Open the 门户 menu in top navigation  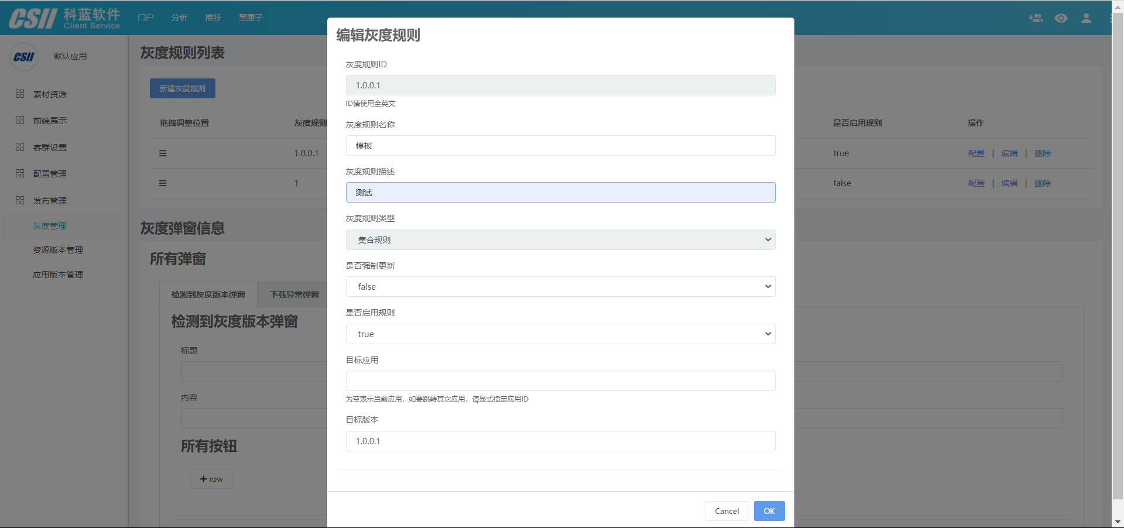146,18
